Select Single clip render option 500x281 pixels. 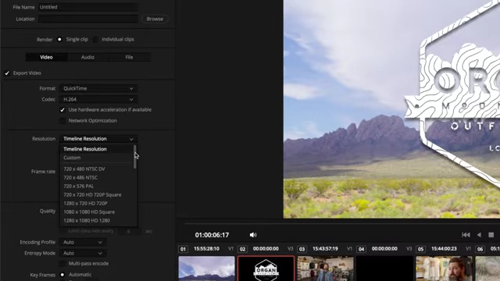[59, 40]
